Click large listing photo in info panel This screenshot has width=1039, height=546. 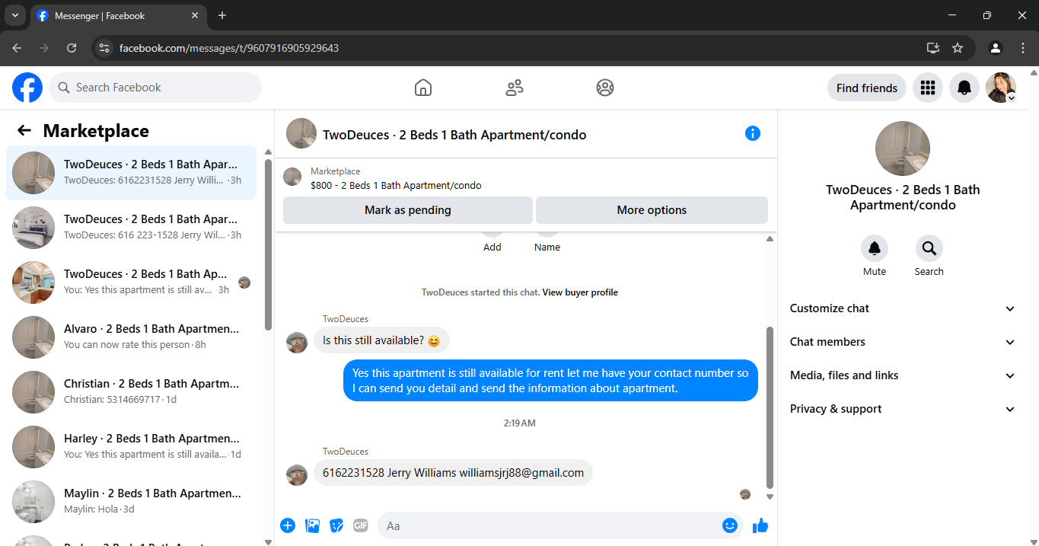click(x=903, y=148)
